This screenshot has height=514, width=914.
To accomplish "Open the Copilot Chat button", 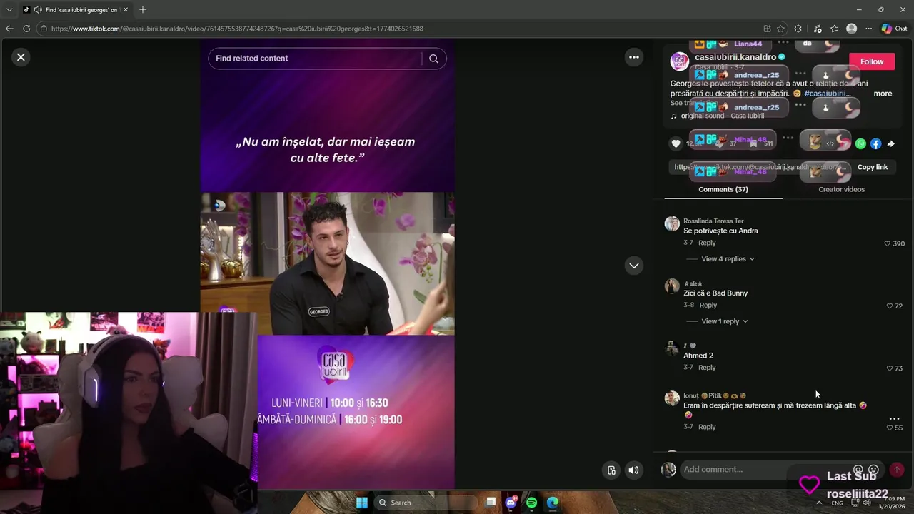I will tap(894, 29).
